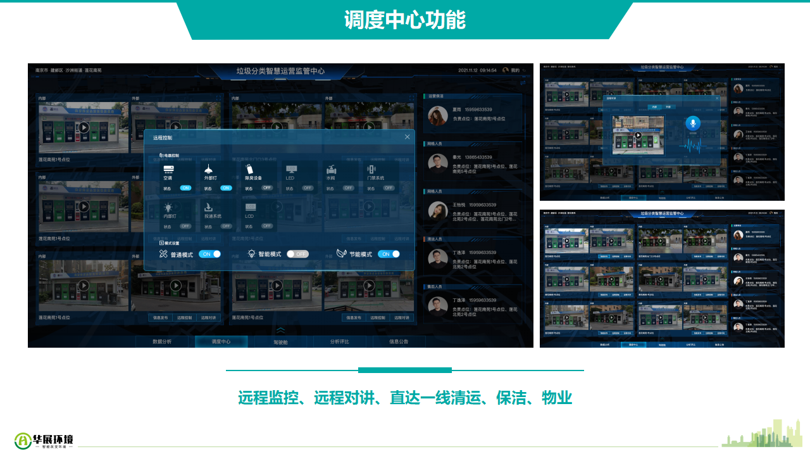
Task: Click the deodorizer (除臭设备) device icon
Action: 249,169
